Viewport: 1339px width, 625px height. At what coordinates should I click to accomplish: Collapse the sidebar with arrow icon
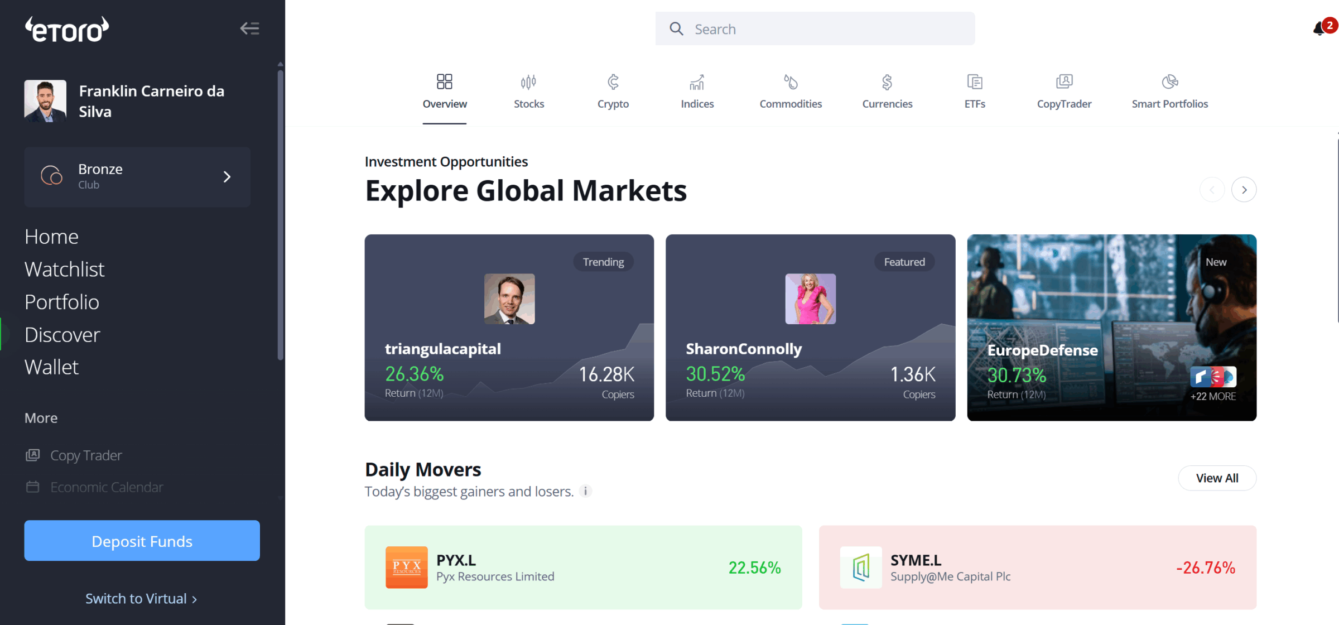249,28
